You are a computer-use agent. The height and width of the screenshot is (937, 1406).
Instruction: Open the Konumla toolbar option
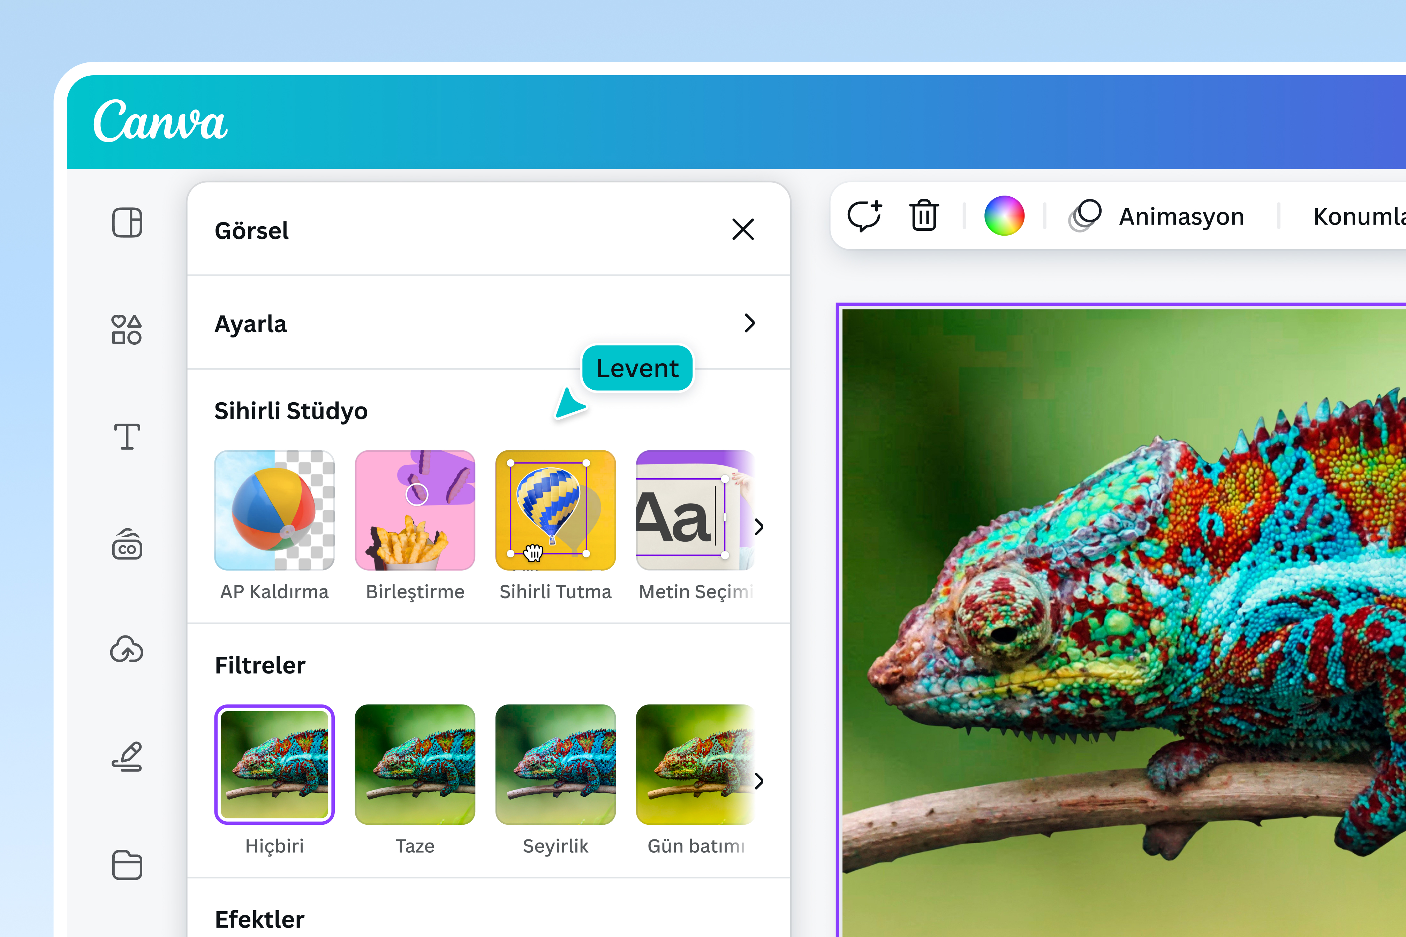point(1359,216)
